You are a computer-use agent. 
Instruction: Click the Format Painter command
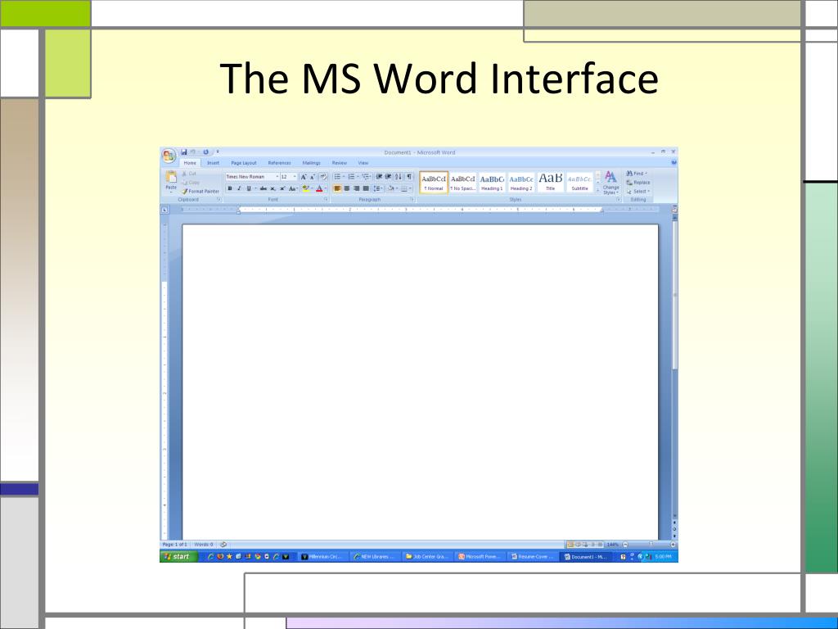(200, 191)
